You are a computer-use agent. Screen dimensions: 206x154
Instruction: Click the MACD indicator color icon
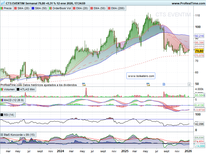point(2,100)
